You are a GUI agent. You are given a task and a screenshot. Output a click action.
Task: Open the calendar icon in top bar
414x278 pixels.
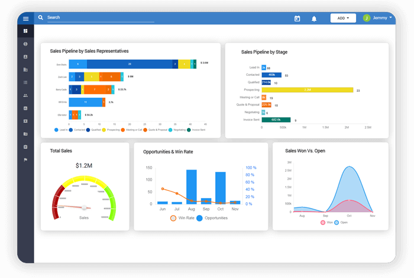(x=297, y=18)
